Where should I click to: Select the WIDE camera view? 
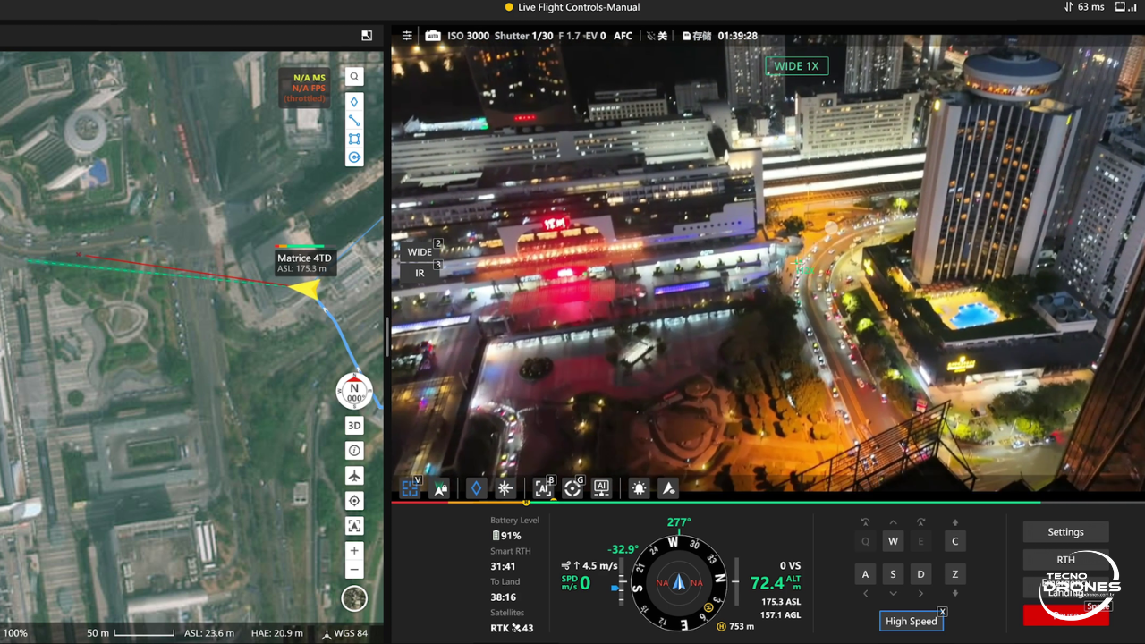tap(421, 252)
